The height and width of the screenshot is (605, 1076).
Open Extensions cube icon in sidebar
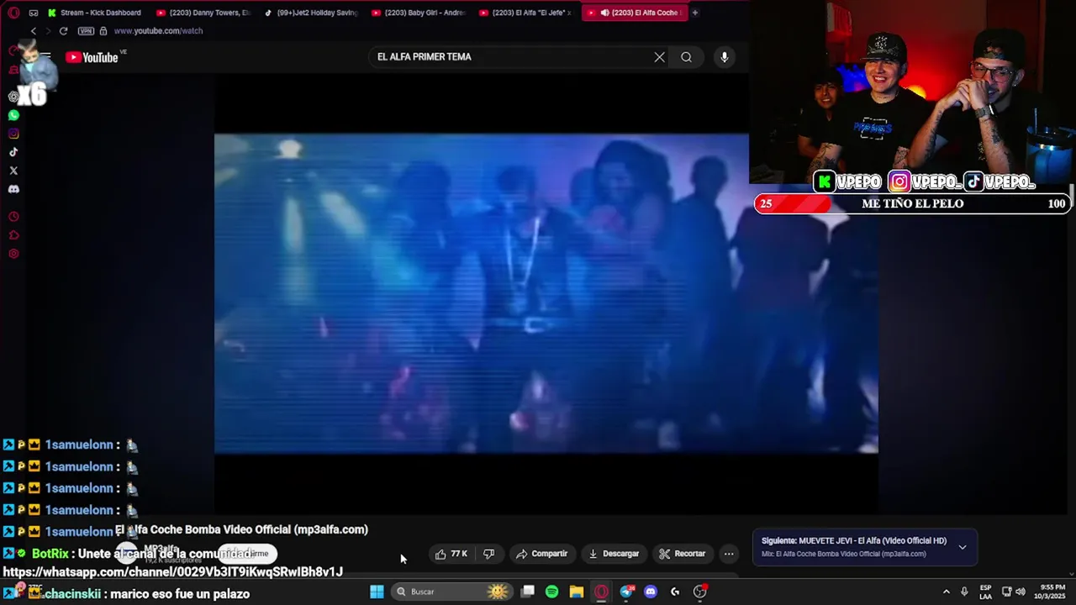13,235
